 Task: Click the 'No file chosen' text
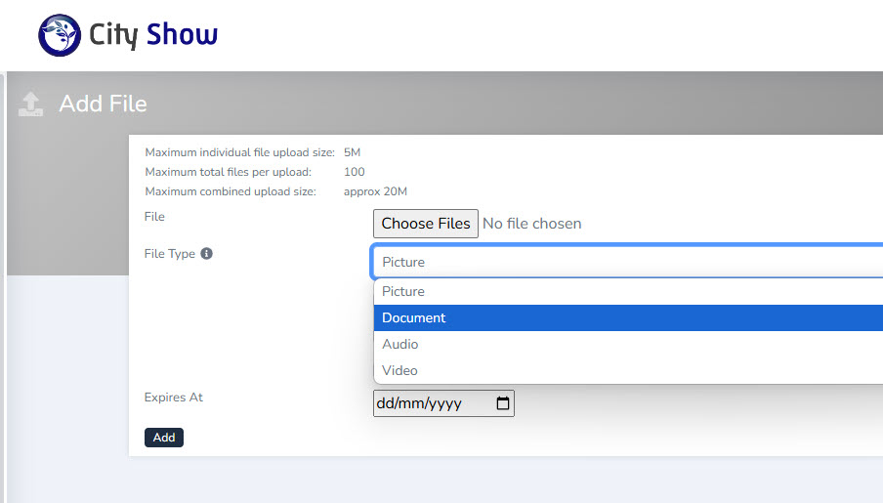point(531,224)
